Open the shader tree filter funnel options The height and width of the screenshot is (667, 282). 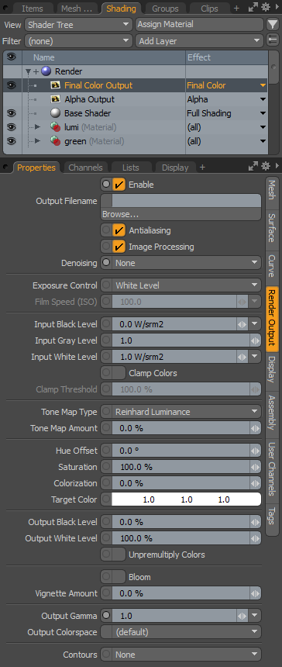pyautogui.click(x=272, y=25)
